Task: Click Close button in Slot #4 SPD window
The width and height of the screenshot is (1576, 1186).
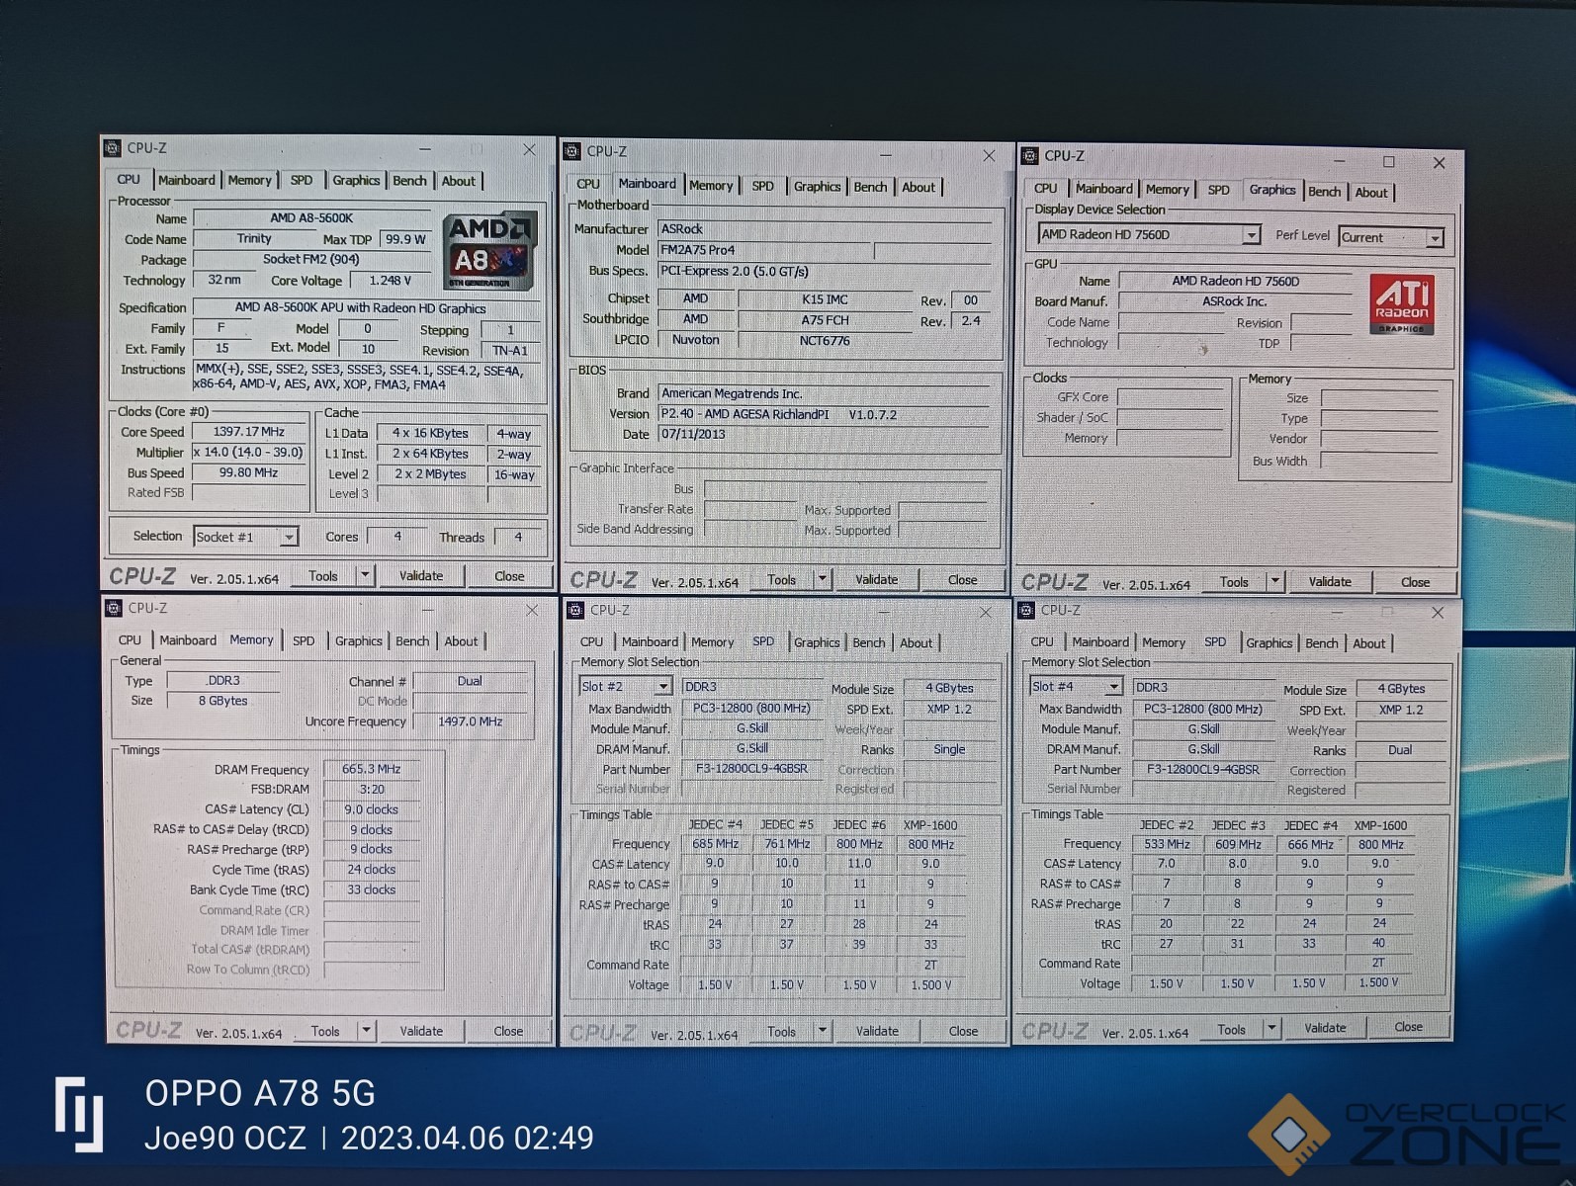Action: tap(1408, 1027)
